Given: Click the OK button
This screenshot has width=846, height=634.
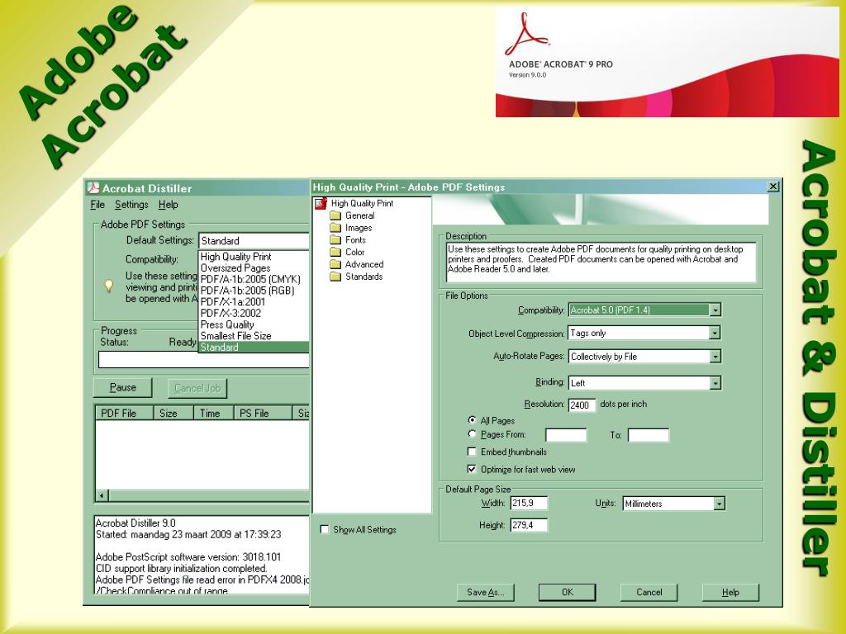Looking at the screenshot, I should 567,592.
